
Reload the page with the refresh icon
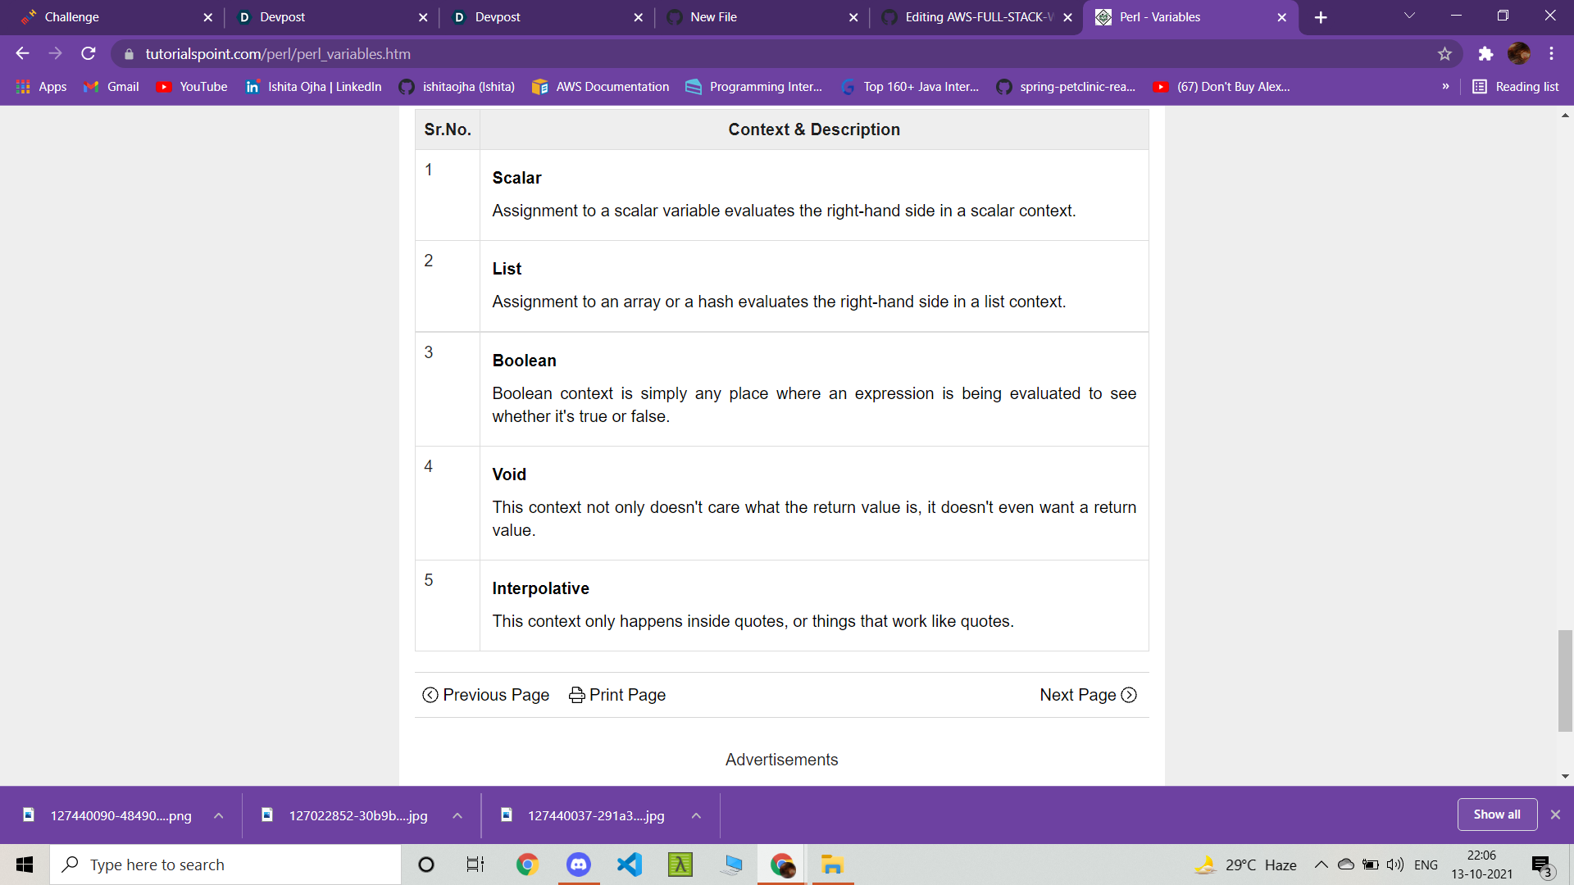point(89,54)
